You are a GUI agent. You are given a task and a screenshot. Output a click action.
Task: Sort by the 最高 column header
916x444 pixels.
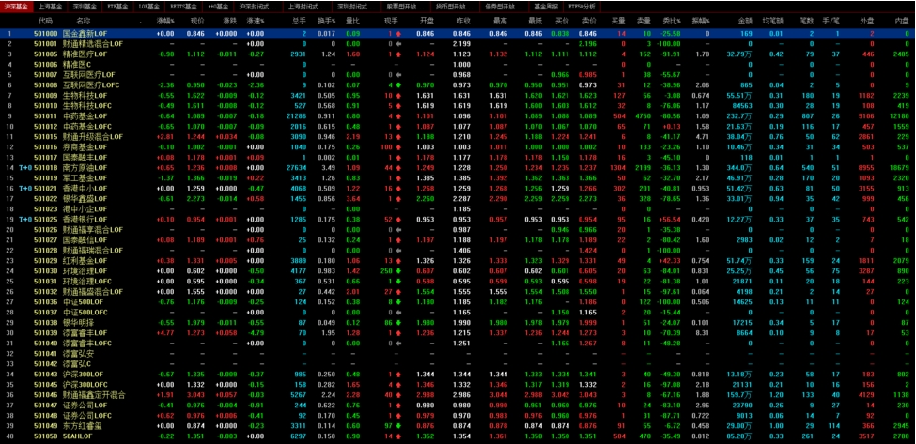[500, 22]
